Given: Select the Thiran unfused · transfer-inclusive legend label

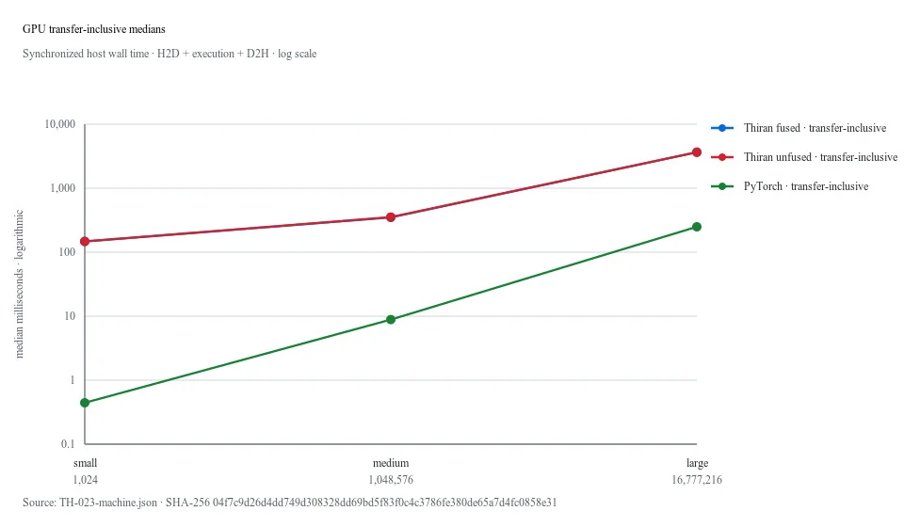Looking at the screenshot, I should coord(820,157).
